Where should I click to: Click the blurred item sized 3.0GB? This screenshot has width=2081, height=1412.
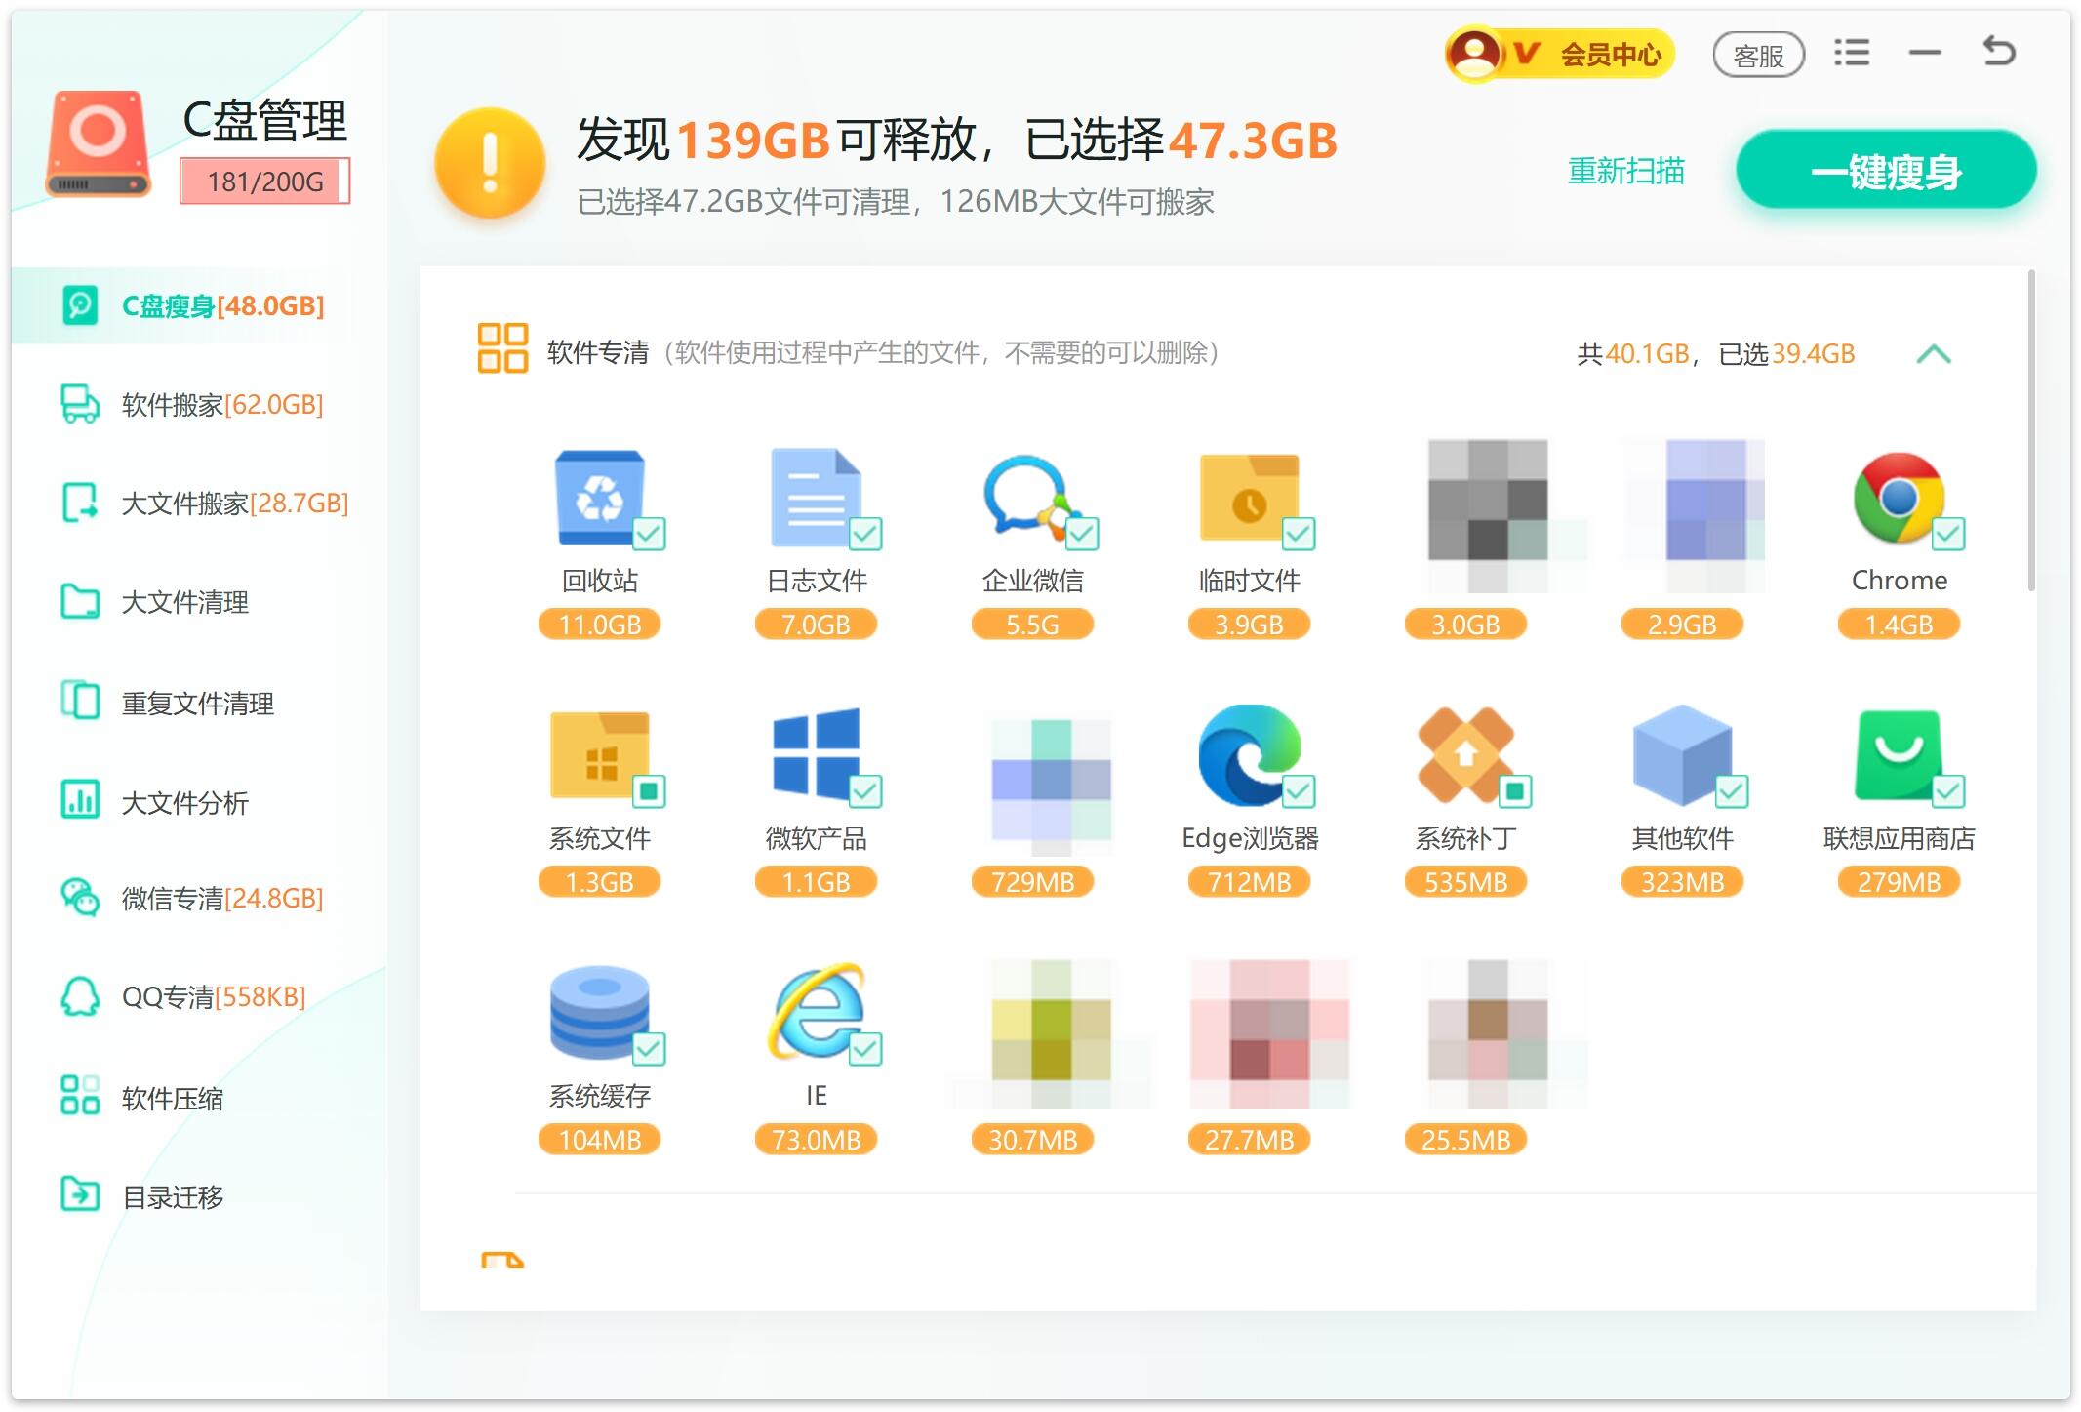1488,515
